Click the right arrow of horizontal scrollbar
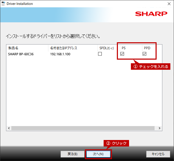This screenshot has width=174, height=161. click(159, 128)
